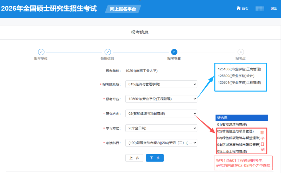Click the 报考单位 step label
The width and height of the screenshot is (281, 173).
tap(41, 59)
